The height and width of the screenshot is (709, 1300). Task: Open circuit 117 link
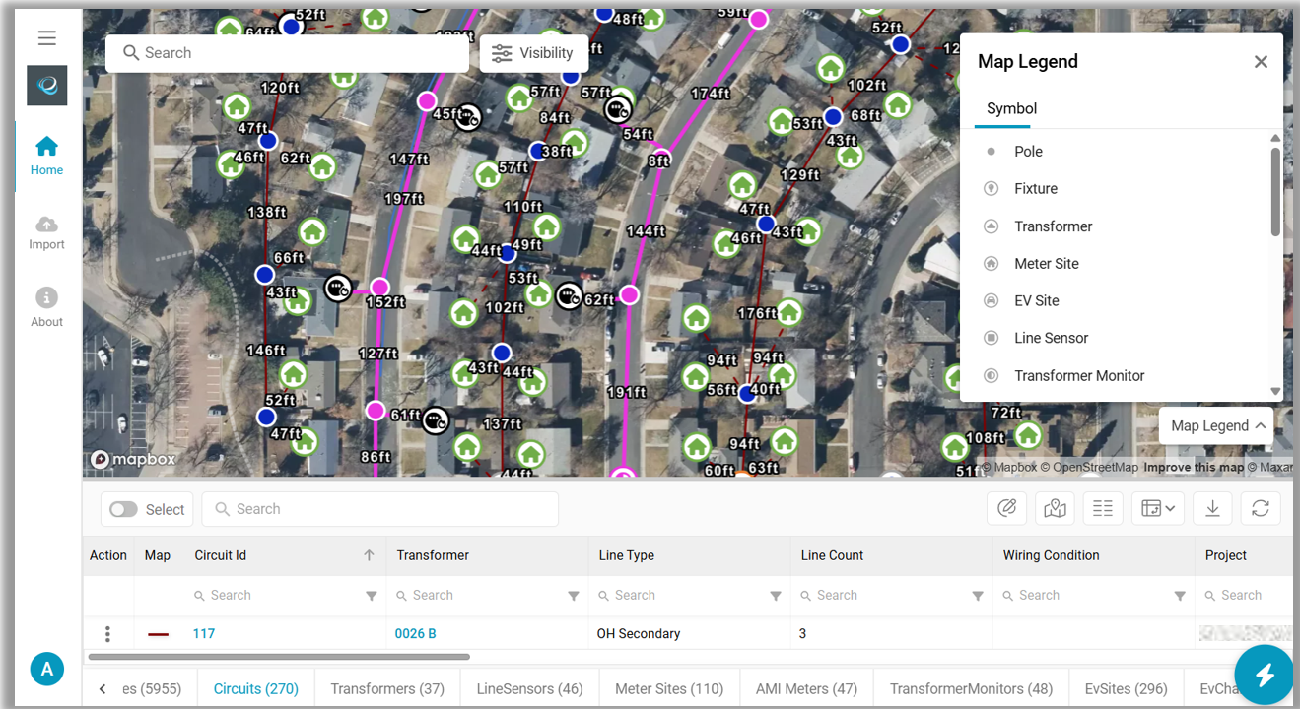coord(204,634)
